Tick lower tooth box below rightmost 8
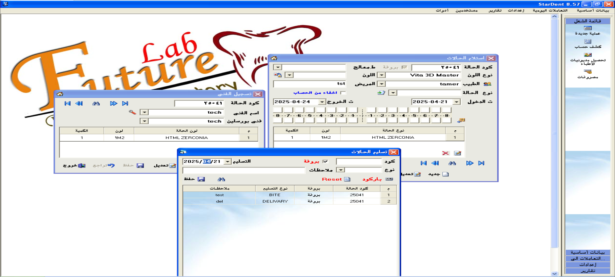 point(447,120)
